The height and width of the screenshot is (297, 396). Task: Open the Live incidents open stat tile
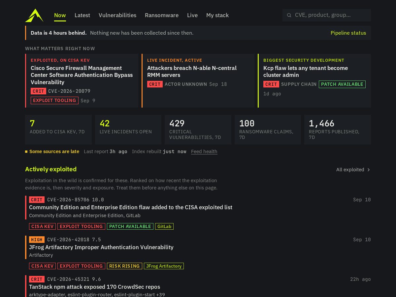pos(128,130)
